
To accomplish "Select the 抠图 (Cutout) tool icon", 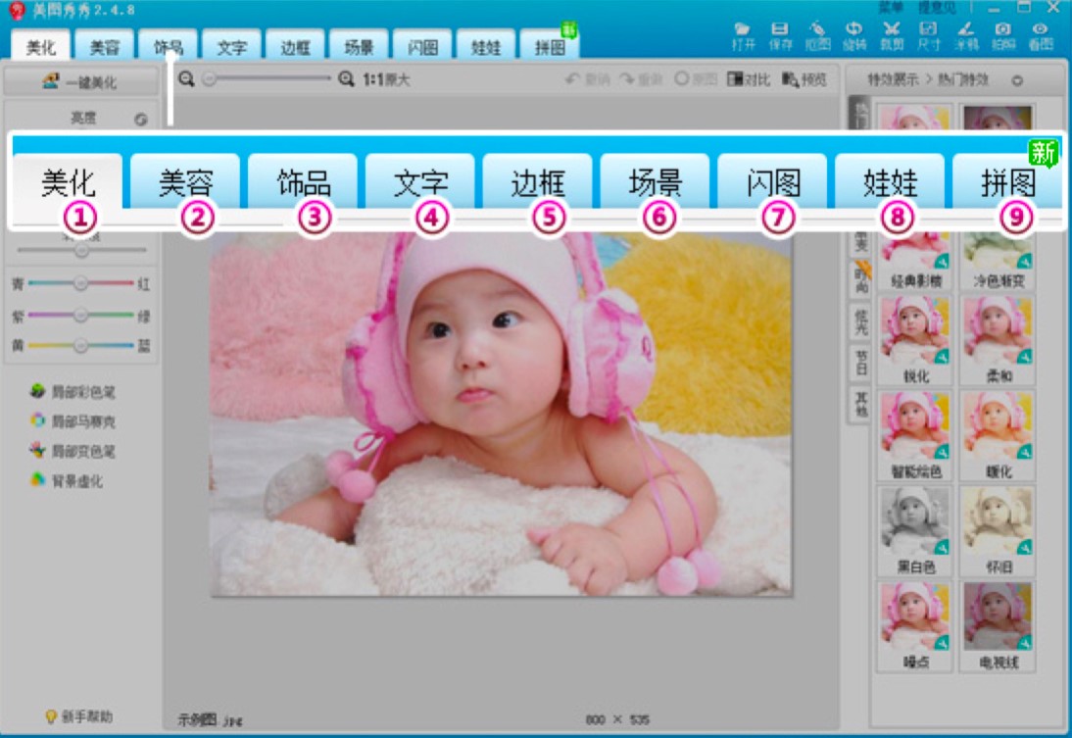I will tap(817, 35).
